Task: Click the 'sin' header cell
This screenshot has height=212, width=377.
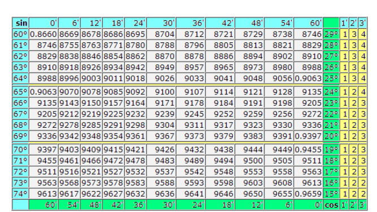Action: (x=20, y=23)
